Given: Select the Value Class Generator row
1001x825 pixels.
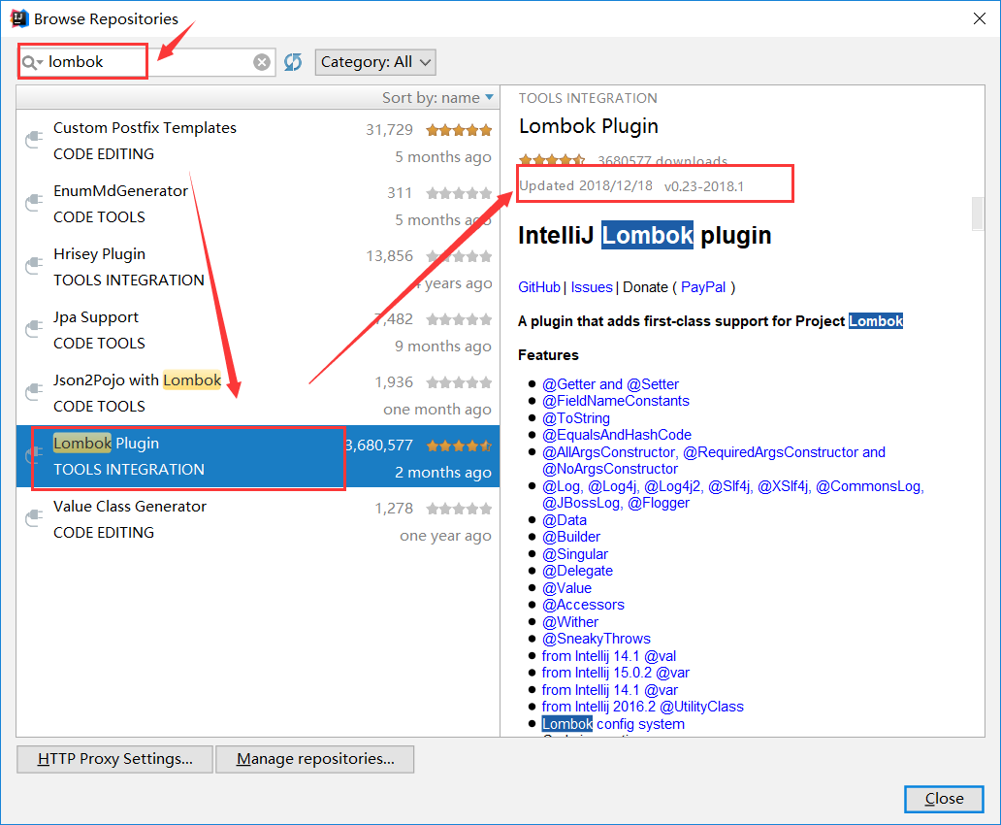Looking at the screenshot, I should pos(258,519).
